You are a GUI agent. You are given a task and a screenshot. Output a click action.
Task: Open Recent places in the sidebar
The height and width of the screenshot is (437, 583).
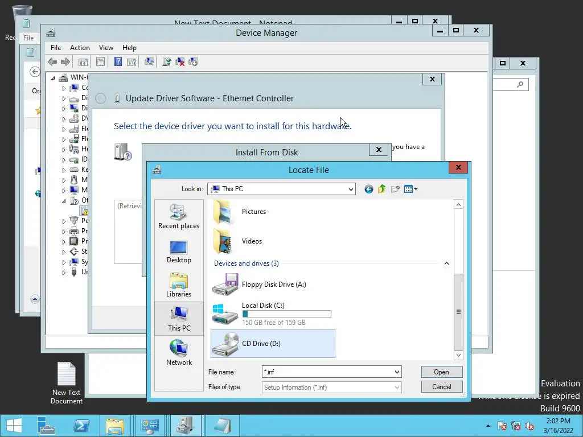pos(179,217)
